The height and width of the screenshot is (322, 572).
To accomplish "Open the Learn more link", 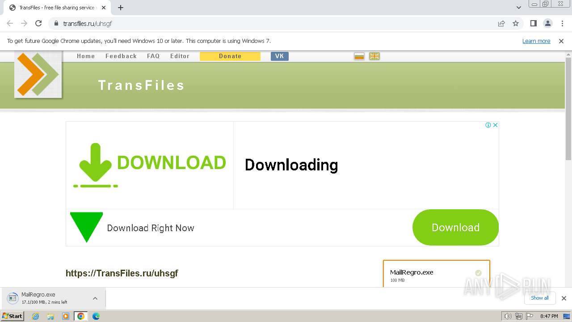I will click(536, 41).
